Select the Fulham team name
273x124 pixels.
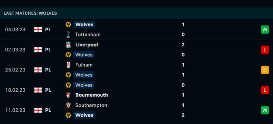[x=84, y=65]
